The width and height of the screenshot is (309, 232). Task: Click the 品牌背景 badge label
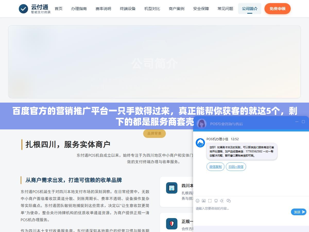point(154,133)
